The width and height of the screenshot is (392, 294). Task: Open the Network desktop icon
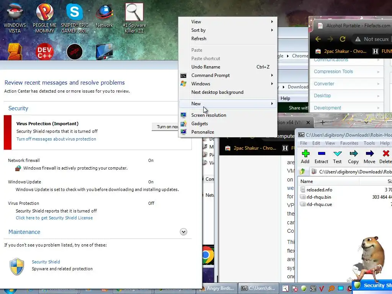pyautogui.click(x=104, y=15)
